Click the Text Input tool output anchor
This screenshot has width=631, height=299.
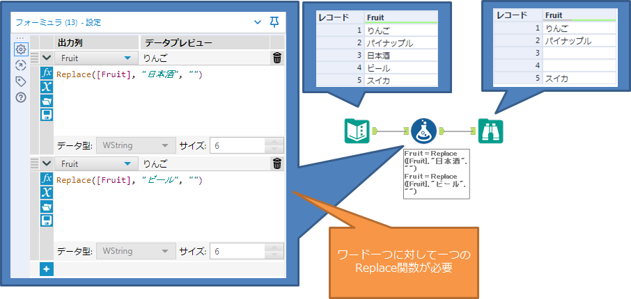point(375,131)
